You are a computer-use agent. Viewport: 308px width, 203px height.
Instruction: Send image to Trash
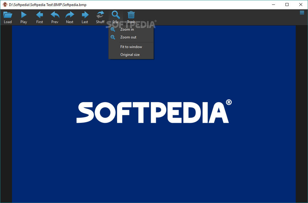point(131,17)
